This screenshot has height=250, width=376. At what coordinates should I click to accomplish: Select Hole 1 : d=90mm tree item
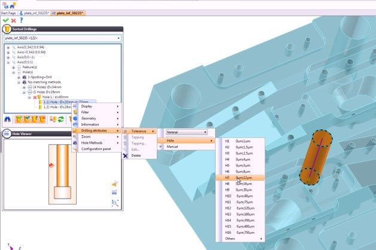tap(56, 97)
